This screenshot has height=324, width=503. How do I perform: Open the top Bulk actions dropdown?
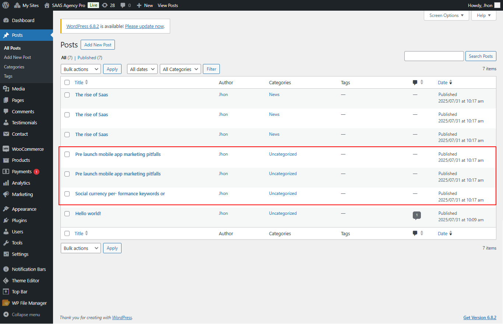[x=81, y=69]
